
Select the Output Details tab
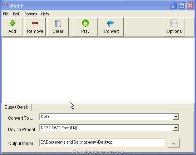[x=16, y=107]
